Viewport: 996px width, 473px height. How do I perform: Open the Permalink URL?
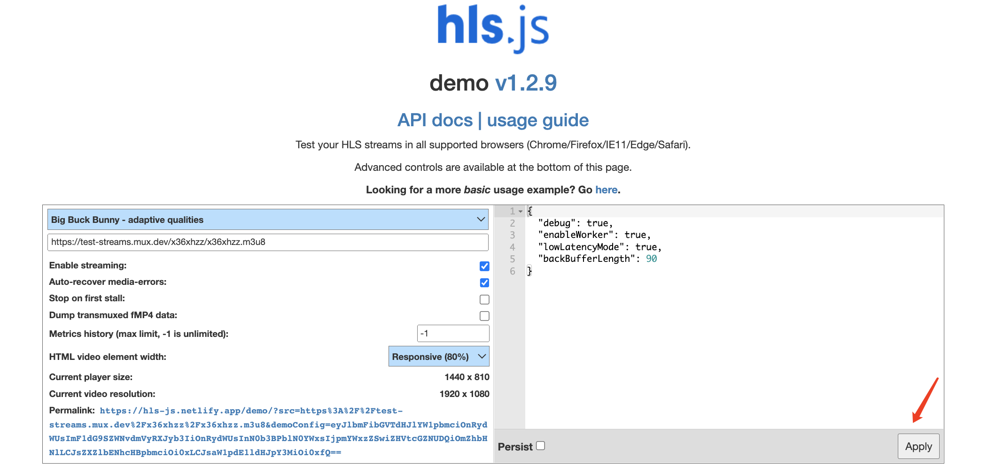tap(268, 432)
